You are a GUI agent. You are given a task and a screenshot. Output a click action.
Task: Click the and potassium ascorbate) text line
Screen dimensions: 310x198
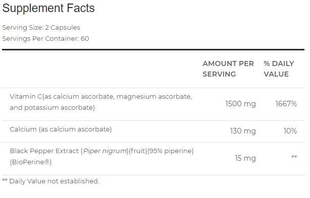[x=53, y=108]
